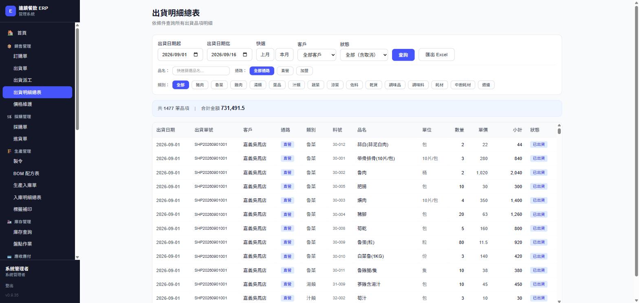Open 入庫明細總表 in the sidebar

pyautogui.click(x=37, y=198)
